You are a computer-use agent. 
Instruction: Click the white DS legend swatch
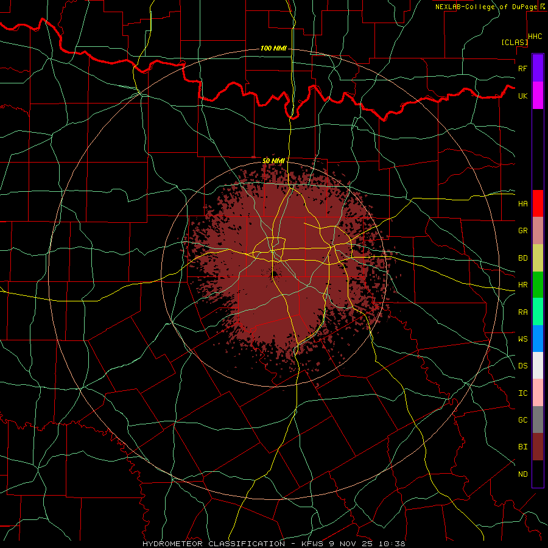pyautogui.click(x=538, y=365)
